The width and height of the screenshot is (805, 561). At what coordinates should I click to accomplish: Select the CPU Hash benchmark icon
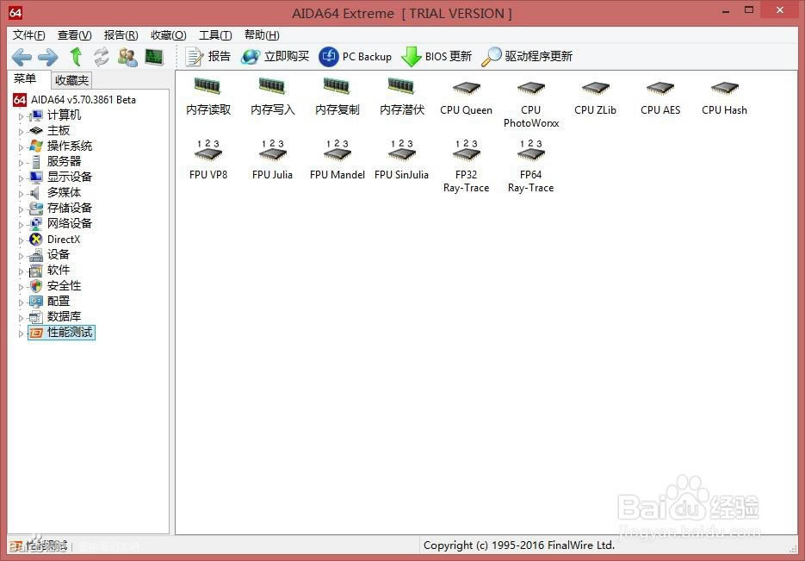724,97
